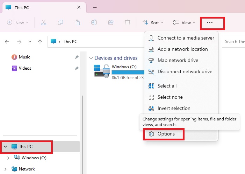This screenshot has width=245, height=174.
Task: Open the New dropdown button
Action: tap(18, 22)
